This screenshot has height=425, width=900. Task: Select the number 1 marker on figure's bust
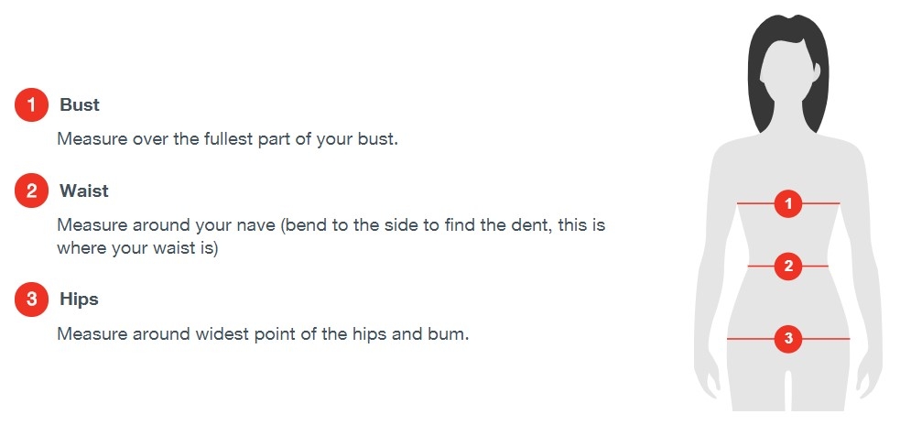click(788, 202)
